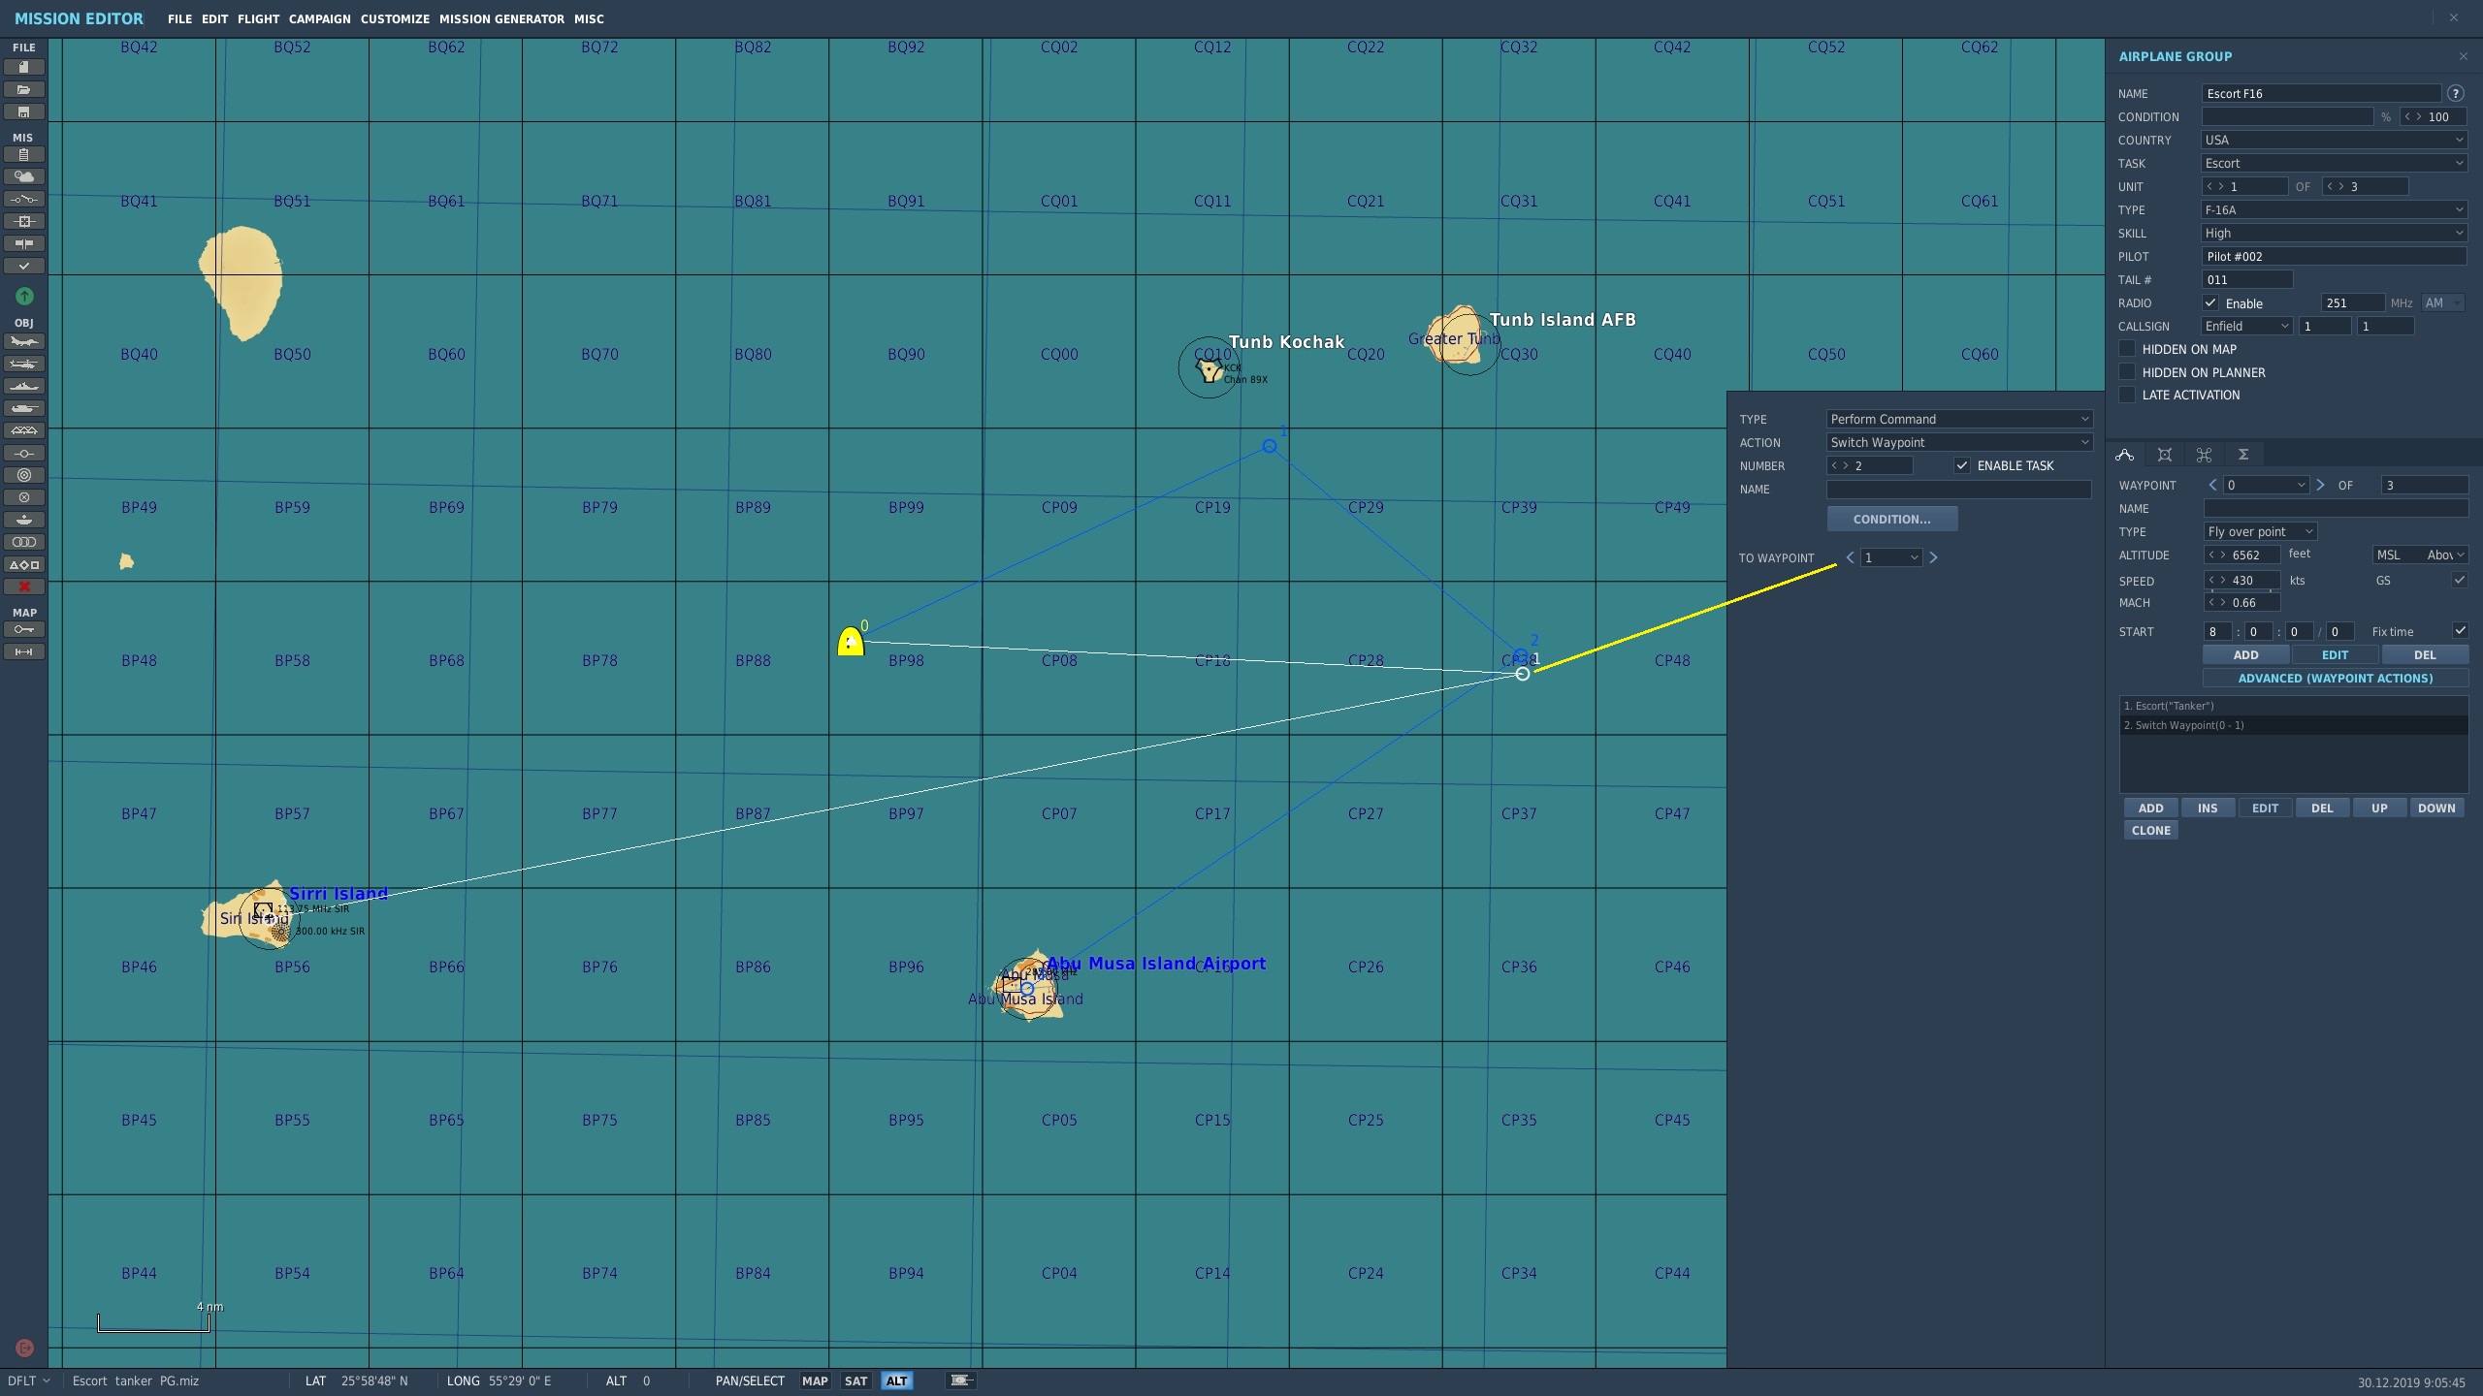The height and width of the screenshot is (1396, 2483).
Task: Open the TO WAYPOINT dropdown
Action: pyautogui.click(x=1891, y=557)
